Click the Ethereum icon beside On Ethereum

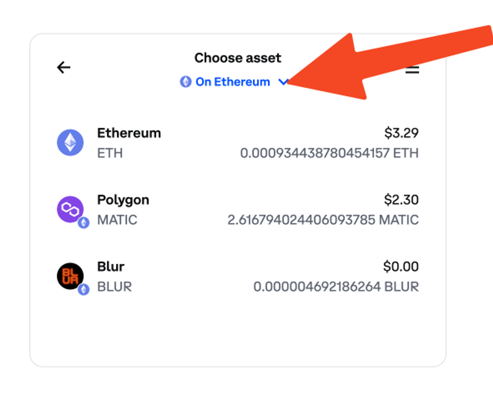tap(186, 82)
